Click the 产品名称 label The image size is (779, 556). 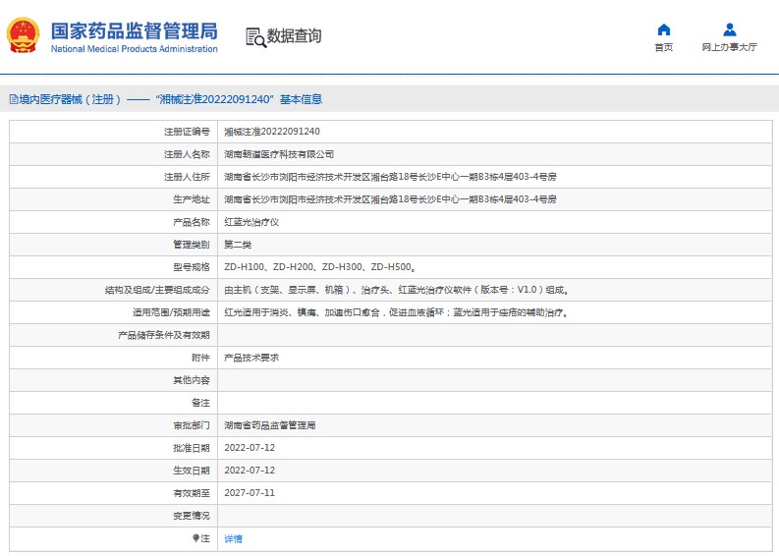pyautogui.click(x=192, y=222)
